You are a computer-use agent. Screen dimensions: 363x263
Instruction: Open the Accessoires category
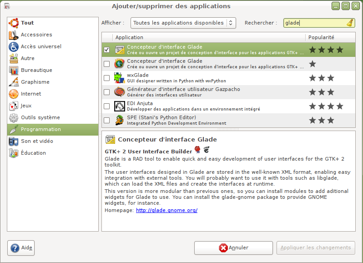(53, 35)
